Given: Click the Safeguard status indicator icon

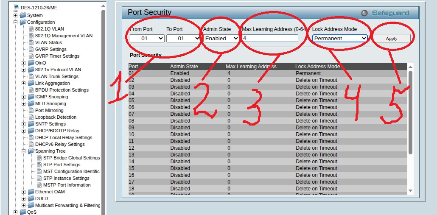Looking at the screenshot, I should 364,13.
